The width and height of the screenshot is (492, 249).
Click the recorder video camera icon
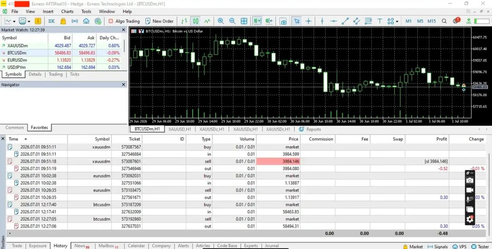[x=470, y=190]
